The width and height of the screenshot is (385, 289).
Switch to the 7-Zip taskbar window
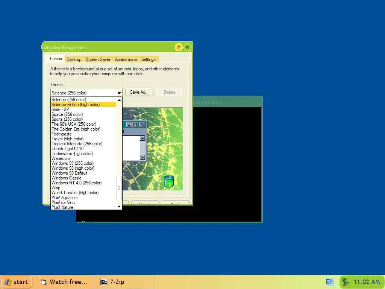[125, 282]
